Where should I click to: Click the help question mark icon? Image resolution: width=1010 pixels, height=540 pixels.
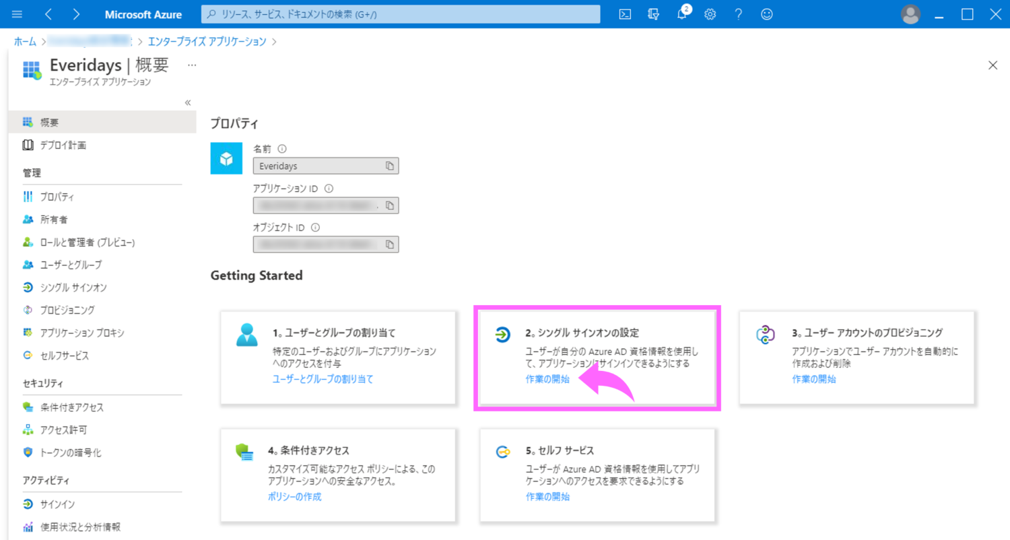[739, 14]
